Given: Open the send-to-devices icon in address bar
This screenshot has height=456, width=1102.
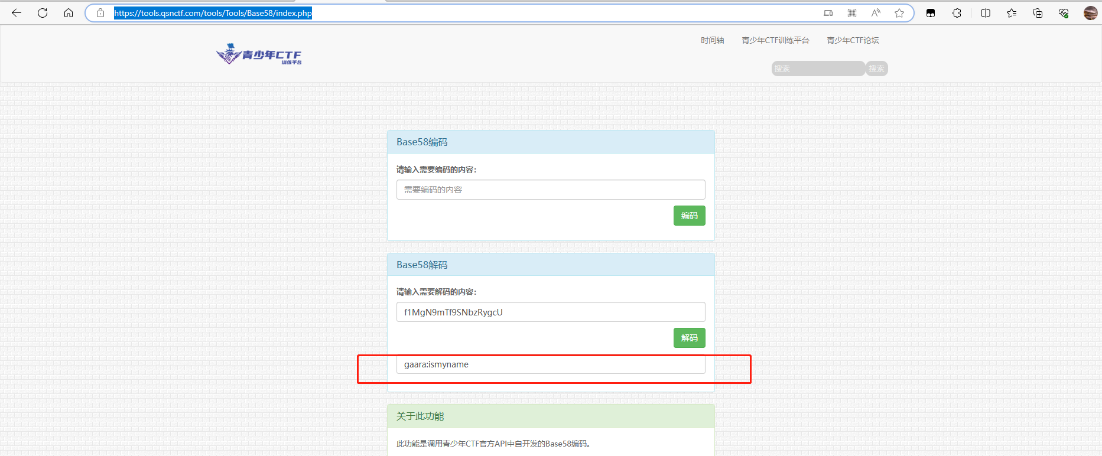Looking at the screenshot, I should 828,13.
